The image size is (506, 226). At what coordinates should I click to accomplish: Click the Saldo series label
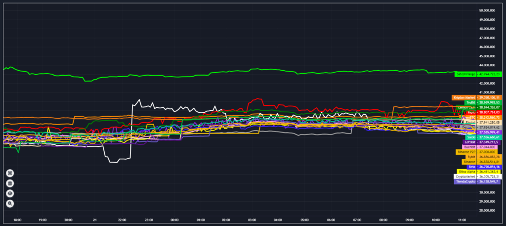point(471,137)
